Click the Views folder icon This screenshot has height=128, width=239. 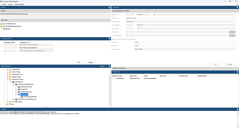(x=7, y=104)
